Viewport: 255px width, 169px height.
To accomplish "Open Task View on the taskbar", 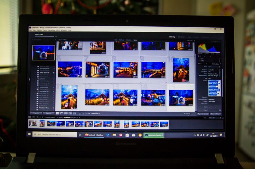I will coord(80,135).
